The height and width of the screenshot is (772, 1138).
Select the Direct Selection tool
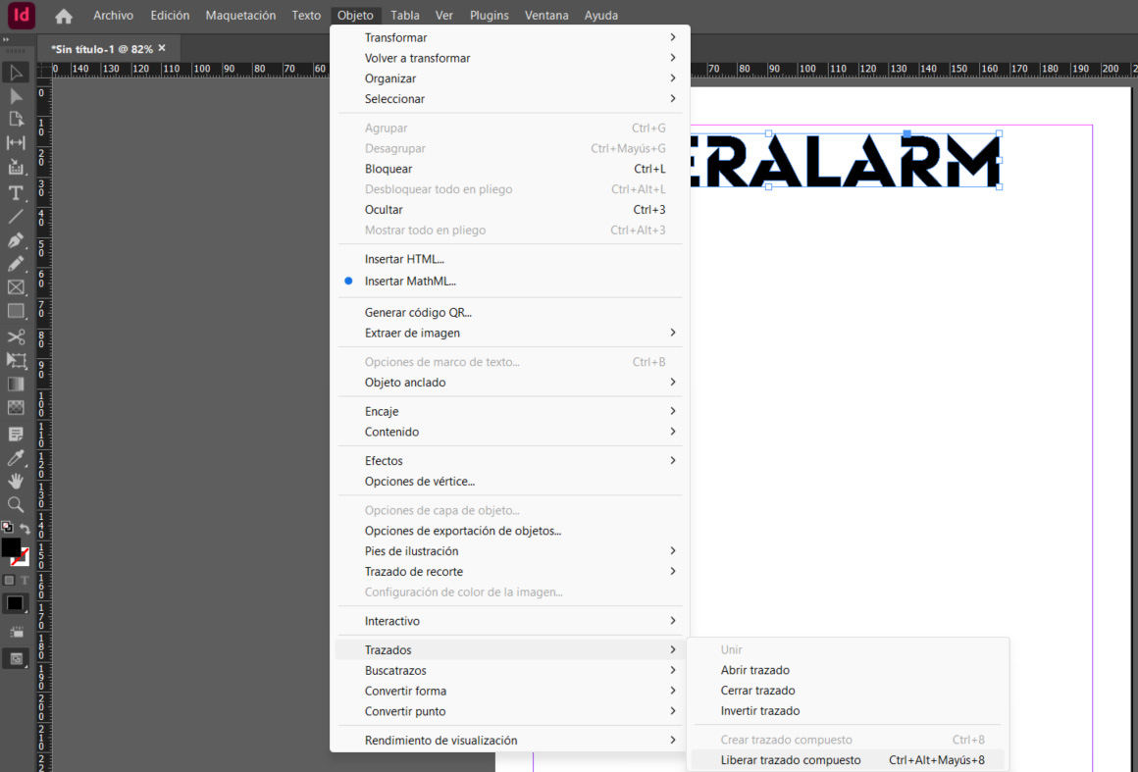coord(16,96)
